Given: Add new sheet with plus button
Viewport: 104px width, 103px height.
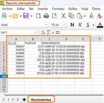Looking at the screenshot, I should 24,100.
